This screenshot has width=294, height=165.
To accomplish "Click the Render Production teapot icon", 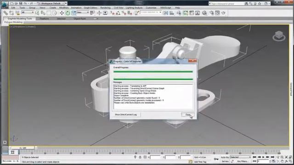I will pos(223,13).
